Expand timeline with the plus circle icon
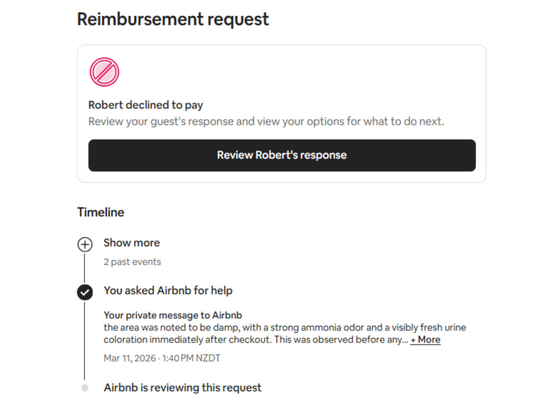This screenshot has height=400, width=534. pos(85,245)
